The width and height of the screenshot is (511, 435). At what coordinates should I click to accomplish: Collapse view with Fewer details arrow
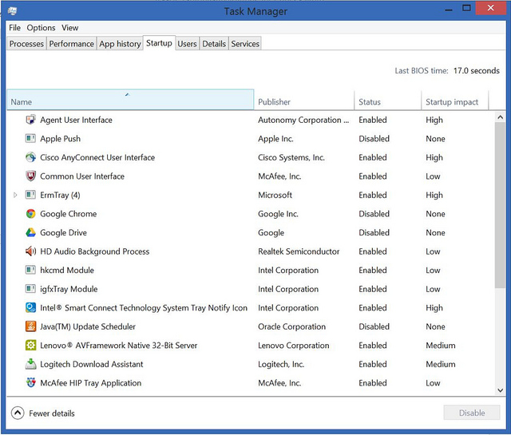click(x=18, y=413)
